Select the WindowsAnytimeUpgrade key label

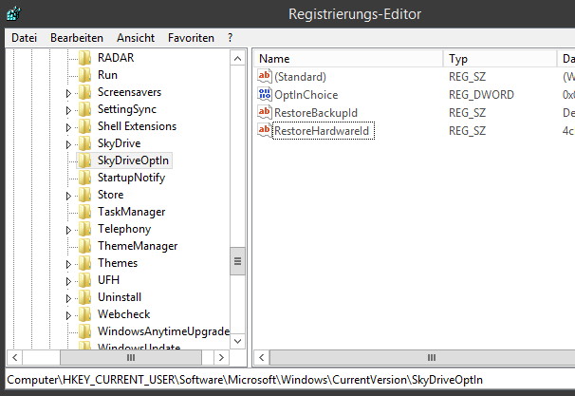click(x=163, y=331)
